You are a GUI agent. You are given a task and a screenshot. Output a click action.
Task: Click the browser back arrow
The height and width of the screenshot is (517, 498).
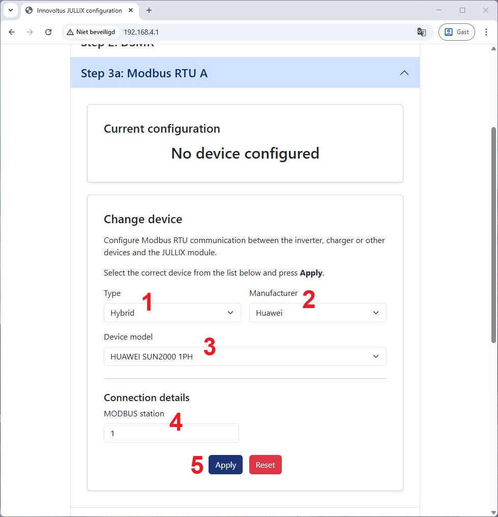pyautogui.click(x=12, y=32)
